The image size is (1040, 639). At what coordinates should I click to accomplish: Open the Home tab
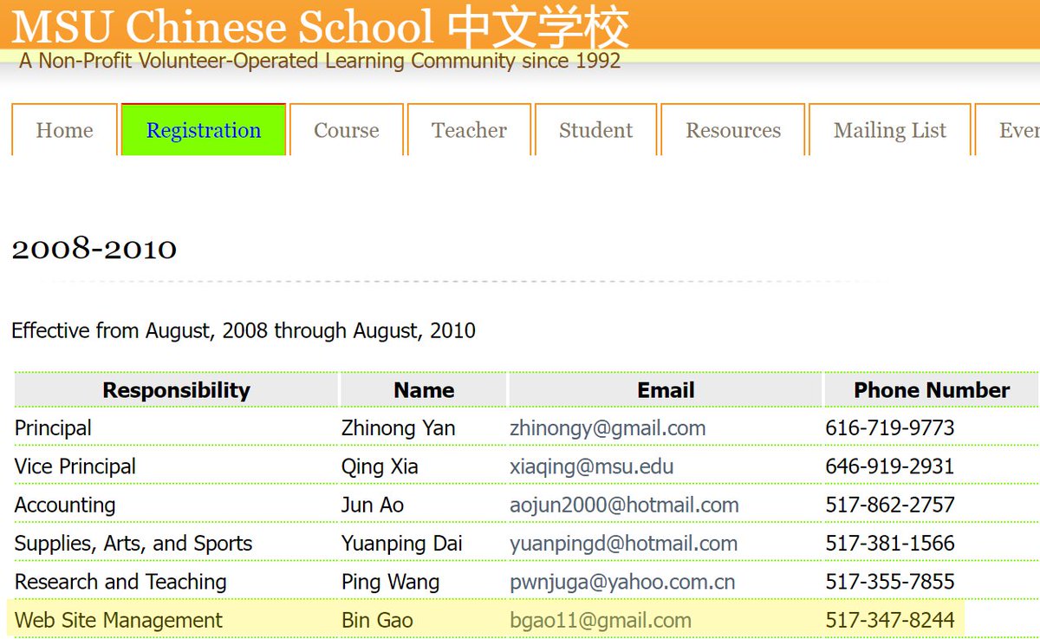click(64, 130)
